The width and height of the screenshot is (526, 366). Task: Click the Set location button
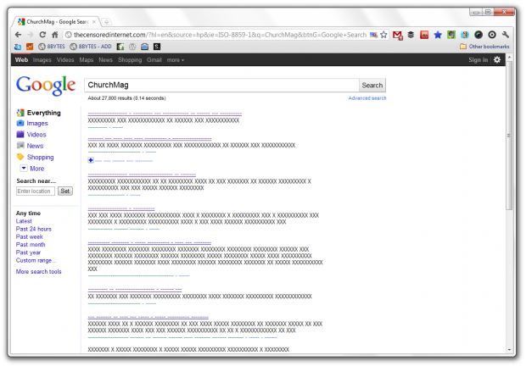pos(65,191)
